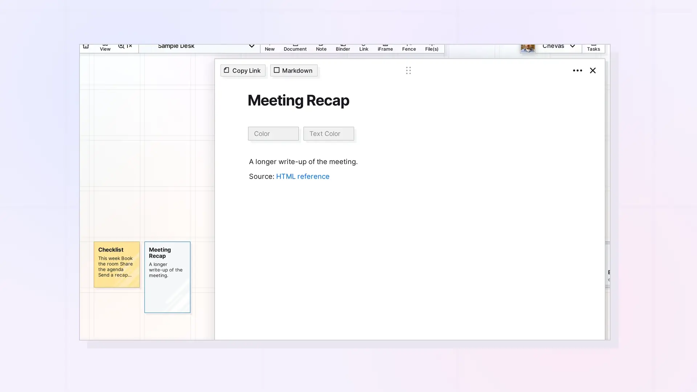This screenshot has width=697, height=392.
Task: Select the yellow Checklist card
Action: coord(117,265)
